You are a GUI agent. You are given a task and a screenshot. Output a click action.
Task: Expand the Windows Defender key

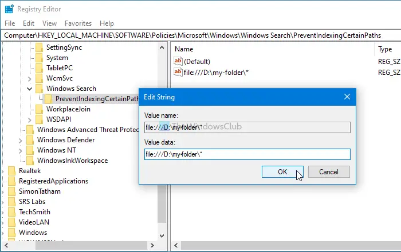[20, 141]
